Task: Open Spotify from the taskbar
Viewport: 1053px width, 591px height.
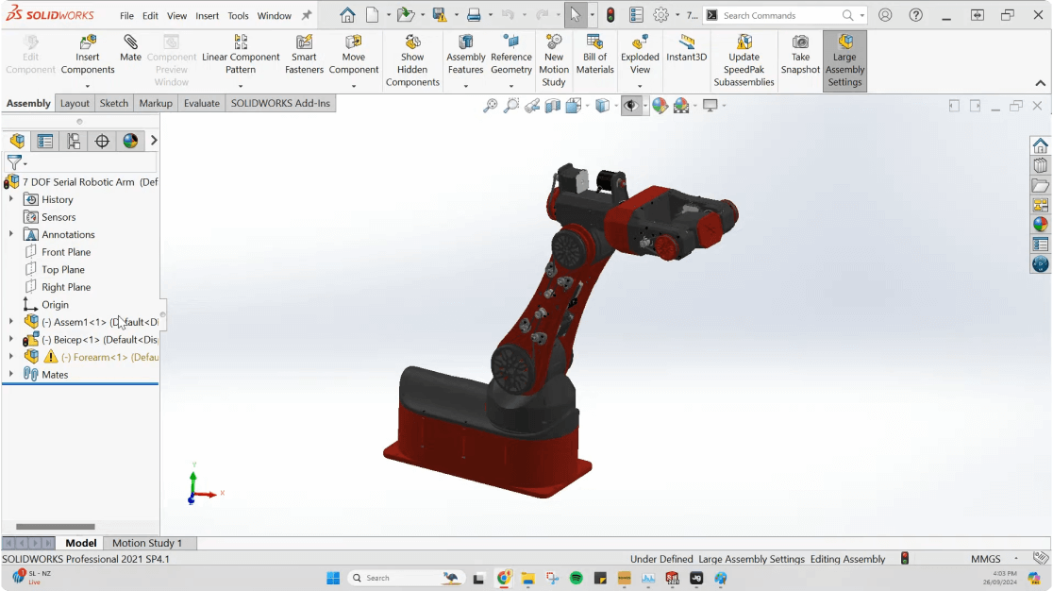Action: coord(577,578)
